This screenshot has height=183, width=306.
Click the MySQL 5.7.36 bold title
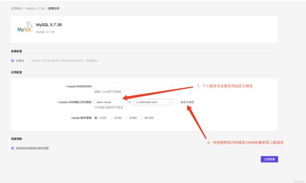pyautogui.click(x=49, y=25)
